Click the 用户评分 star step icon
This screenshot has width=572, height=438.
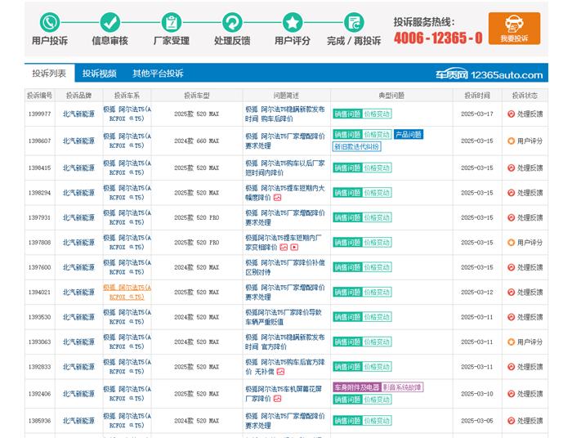pyautogui.click(x=293, y=22)
